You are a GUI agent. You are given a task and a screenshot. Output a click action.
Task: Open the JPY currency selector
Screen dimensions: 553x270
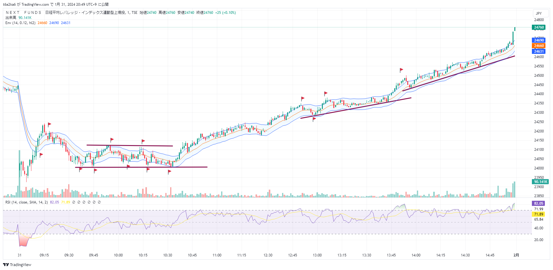click(x=539, y=13)
